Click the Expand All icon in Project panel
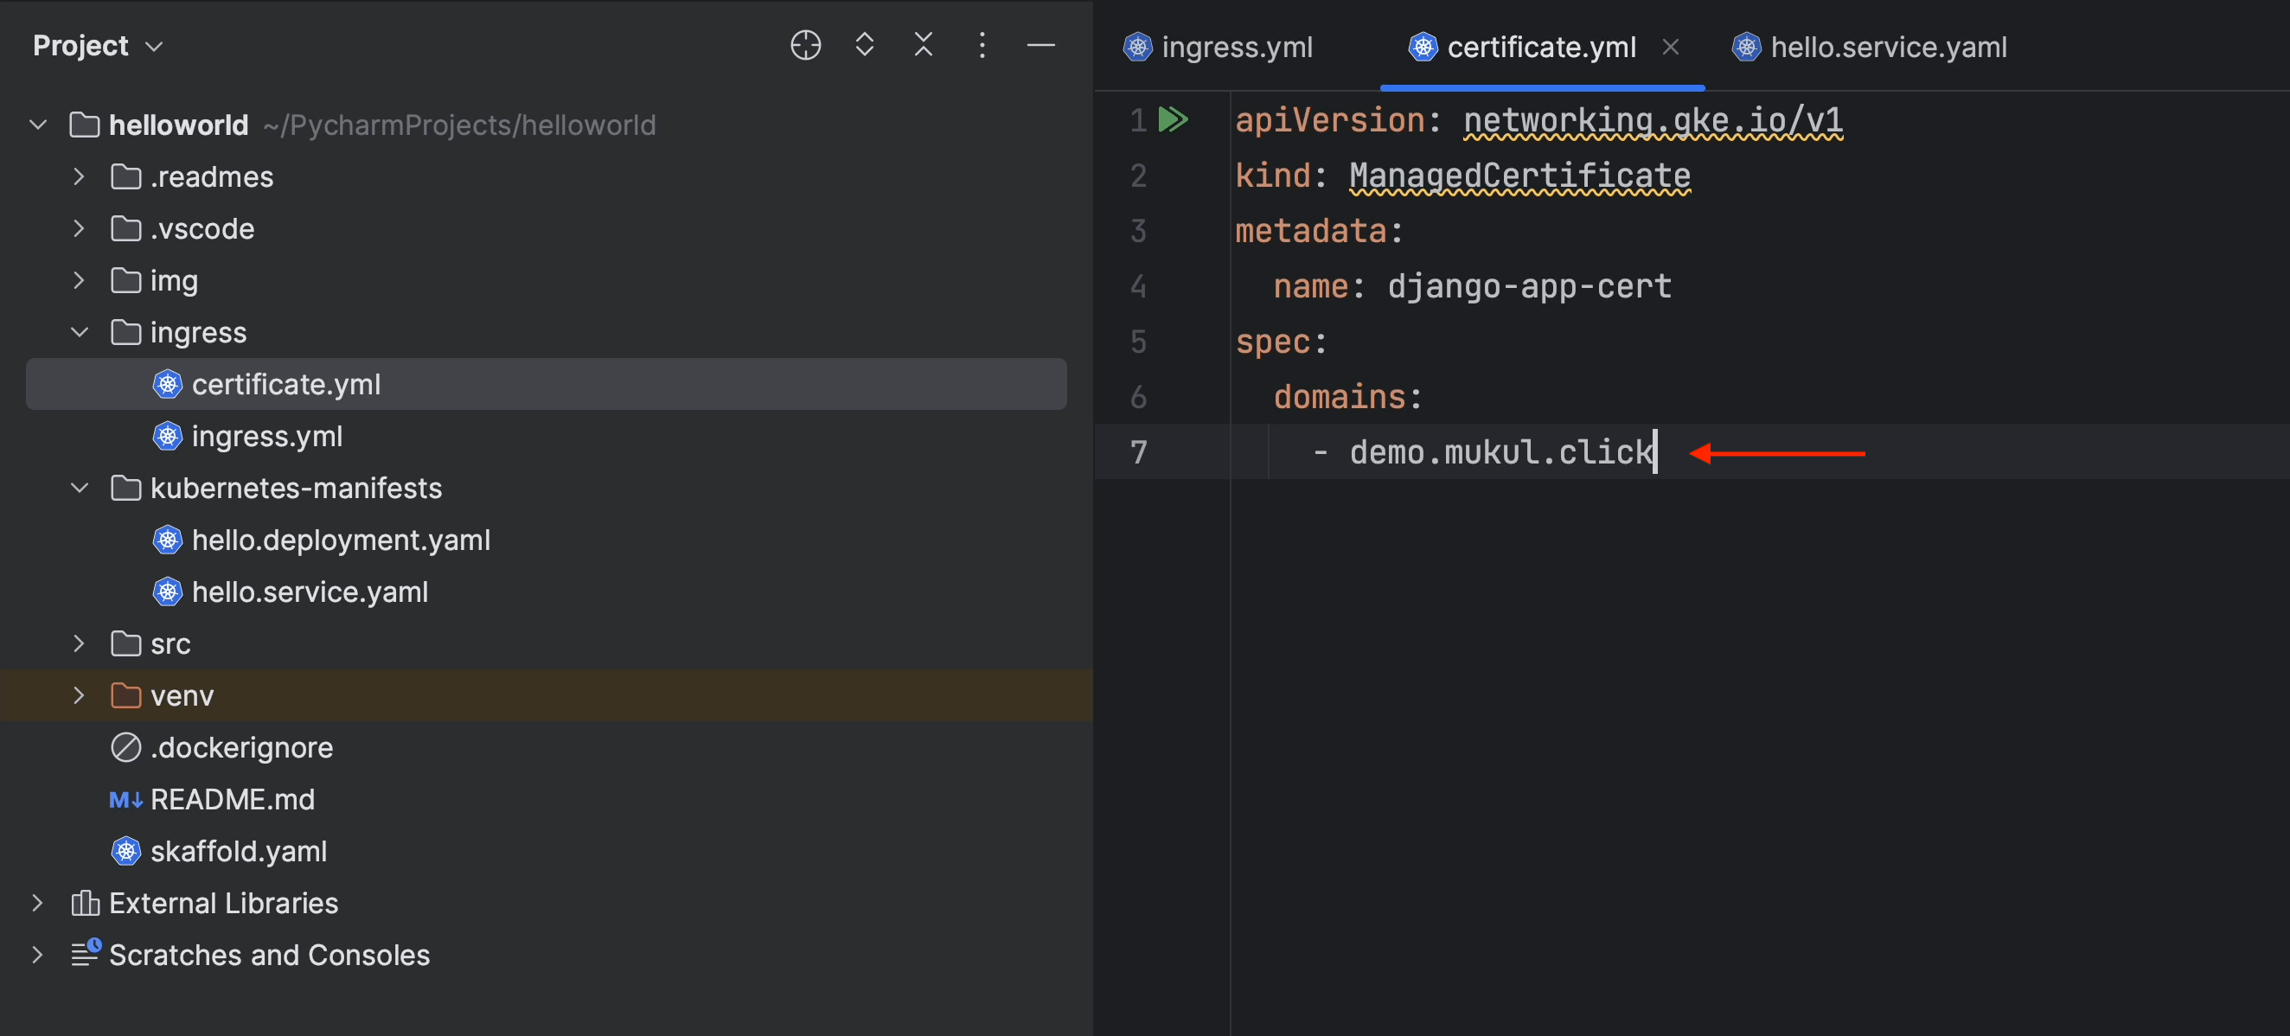The image size is (2290, 1036). click(x=864, y=44)
